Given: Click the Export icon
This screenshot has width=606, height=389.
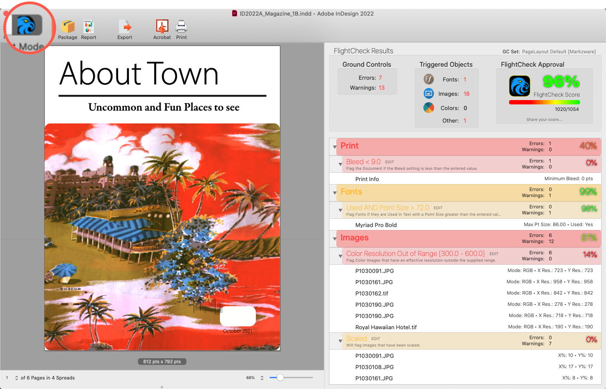Looking at the screenshot, I should pyautogui.click(x=125, y=27).
